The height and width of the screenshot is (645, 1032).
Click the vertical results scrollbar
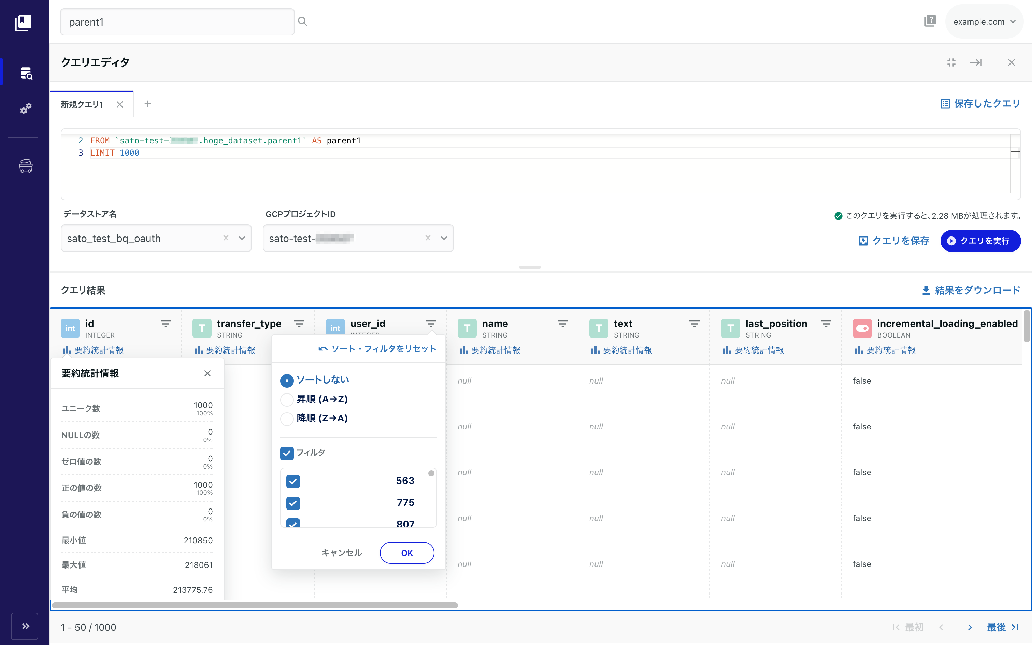[x=1027, y=326]
